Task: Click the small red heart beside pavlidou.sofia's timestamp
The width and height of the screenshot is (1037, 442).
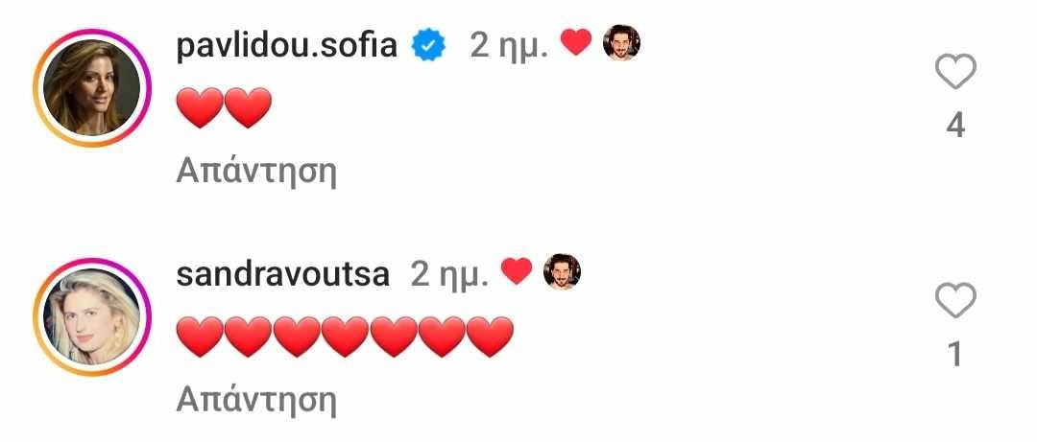Action: pyautogui.click(x=576, y=42)
